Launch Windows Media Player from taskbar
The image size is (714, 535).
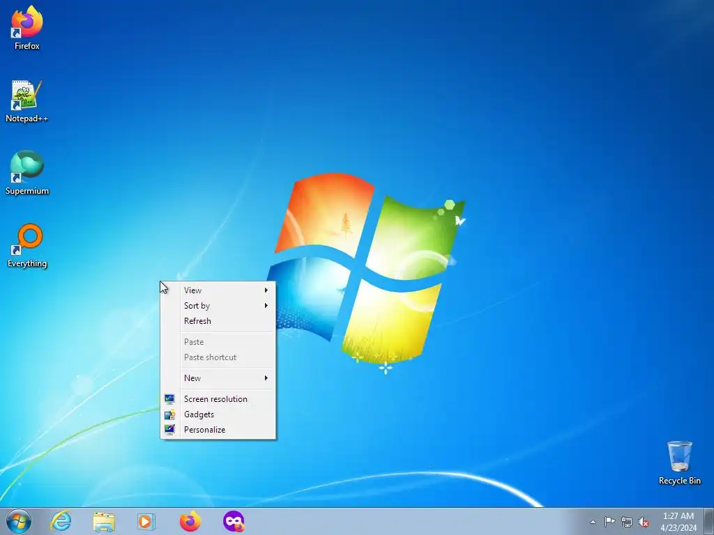pyautogui.click(x=146, y=521)
